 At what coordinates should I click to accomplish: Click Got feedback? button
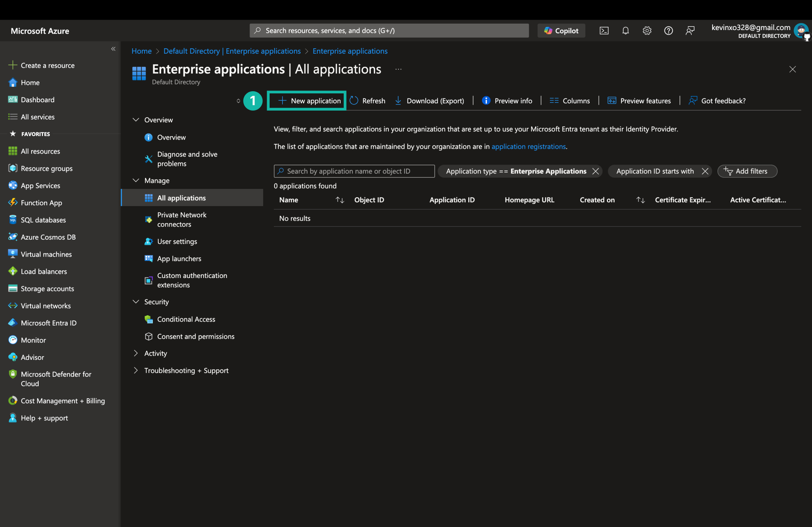(717, 101)
